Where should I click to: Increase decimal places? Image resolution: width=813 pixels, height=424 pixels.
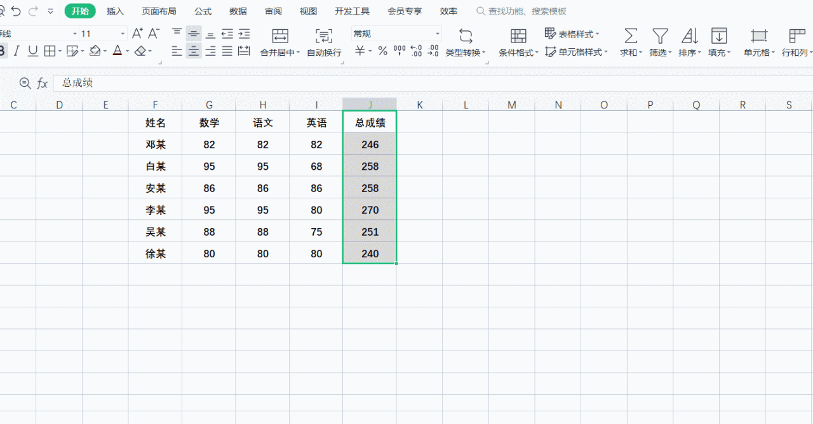click(x=416, y=51)
